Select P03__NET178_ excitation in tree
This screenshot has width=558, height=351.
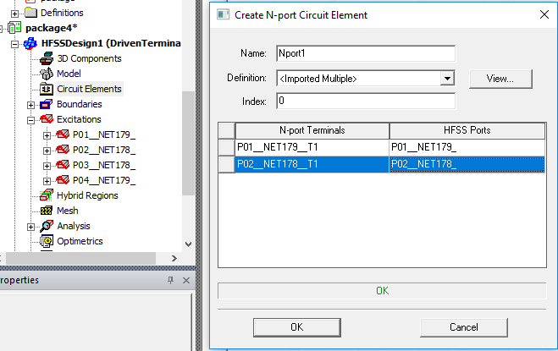point(103,165)
